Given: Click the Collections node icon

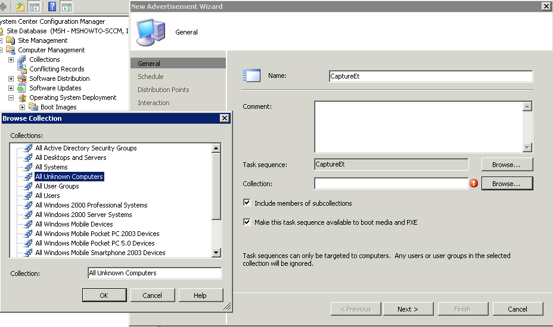Looking at the screenshot, I should pos(21,59).
